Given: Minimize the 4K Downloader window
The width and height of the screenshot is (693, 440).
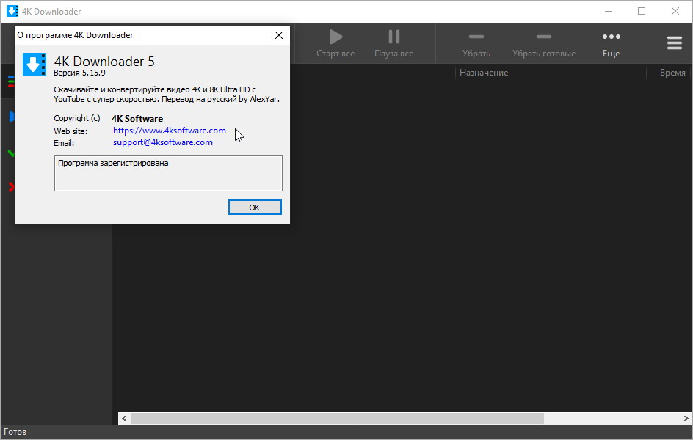Looking at the screenshot, I should pos(609,11).
